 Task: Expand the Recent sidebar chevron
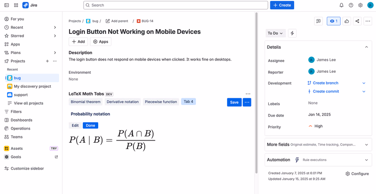pyautogui.click(x=55, y=27)
